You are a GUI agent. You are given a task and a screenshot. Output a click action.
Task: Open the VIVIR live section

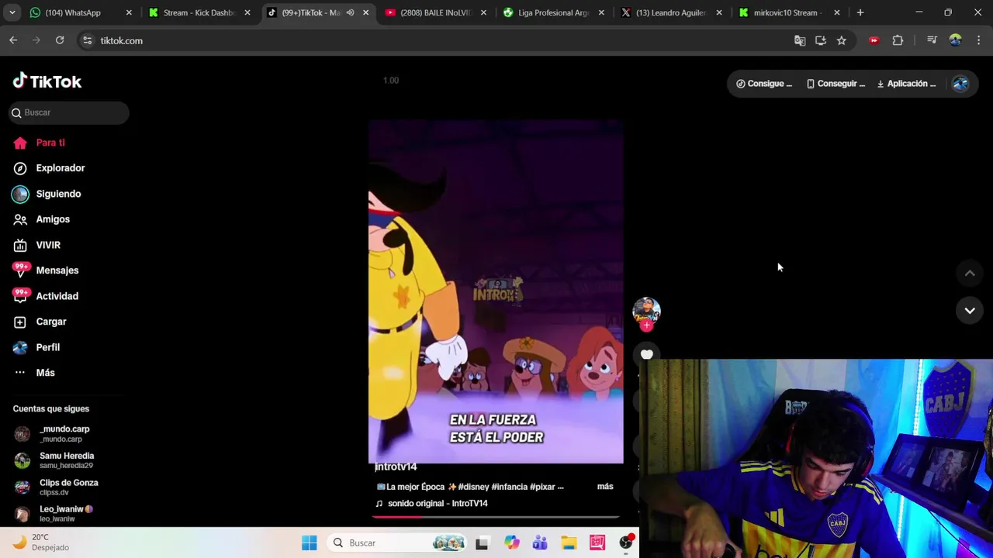pos(36,245)
